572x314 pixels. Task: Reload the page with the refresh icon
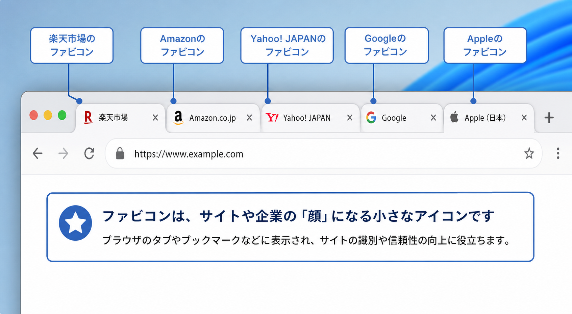coord(89,153)
